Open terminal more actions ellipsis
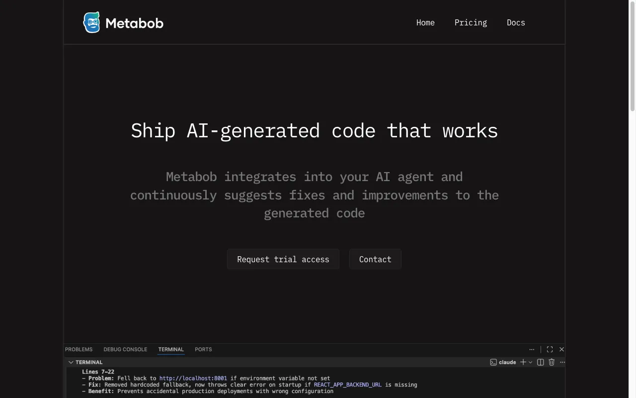Viewport: 636px width, 398px height. pos(562,362)
